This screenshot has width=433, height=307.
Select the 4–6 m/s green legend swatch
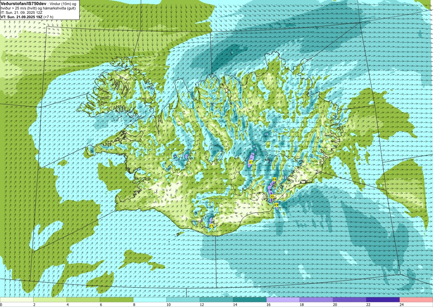point(83,300)
